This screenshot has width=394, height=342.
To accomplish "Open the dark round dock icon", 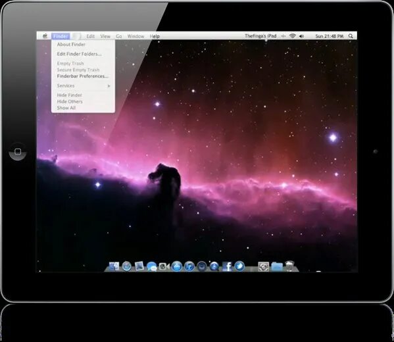I will coord(202,266).
